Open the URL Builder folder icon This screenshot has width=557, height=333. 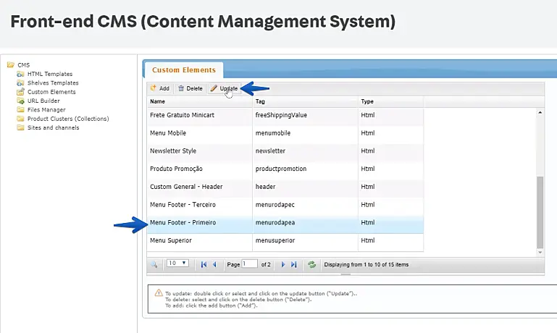pyautogui.click(x=21, y=101)
